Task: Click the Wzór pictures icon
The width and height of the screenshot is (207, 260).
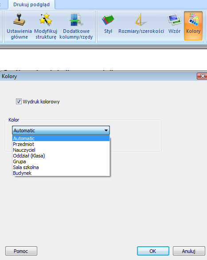Action: tap(174, 20)
